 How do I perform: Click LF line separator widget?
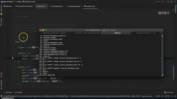163,96
